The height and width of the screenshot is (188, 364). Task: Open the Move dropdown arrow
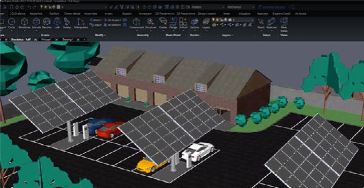[101, 20]
